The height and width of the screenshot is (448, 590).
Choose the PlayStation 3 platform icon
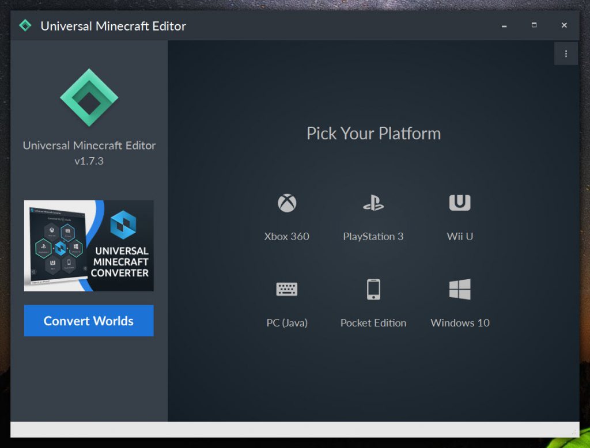click(373, 203)
